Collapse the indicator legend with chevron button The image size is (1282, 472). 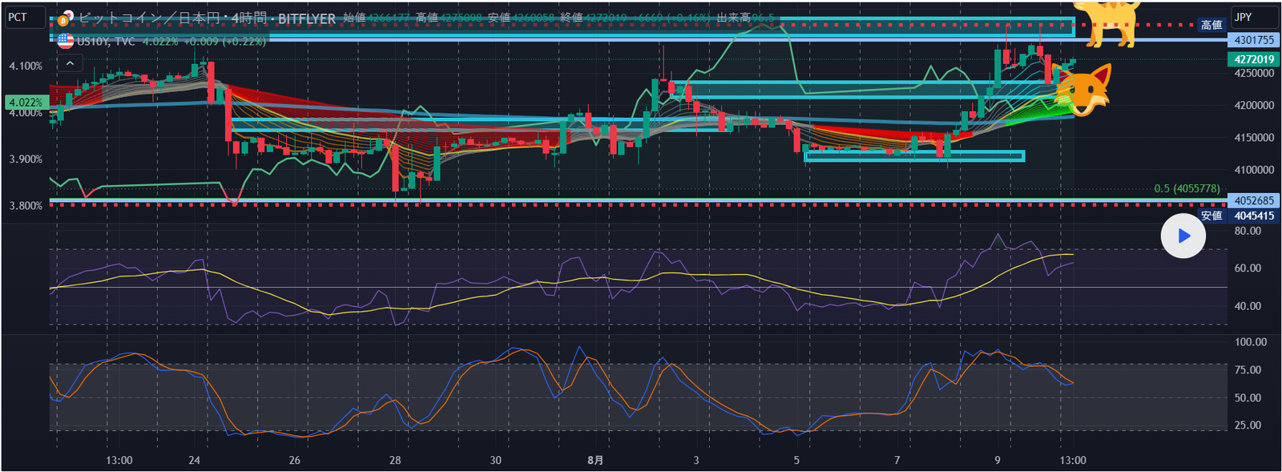(70, 63)
